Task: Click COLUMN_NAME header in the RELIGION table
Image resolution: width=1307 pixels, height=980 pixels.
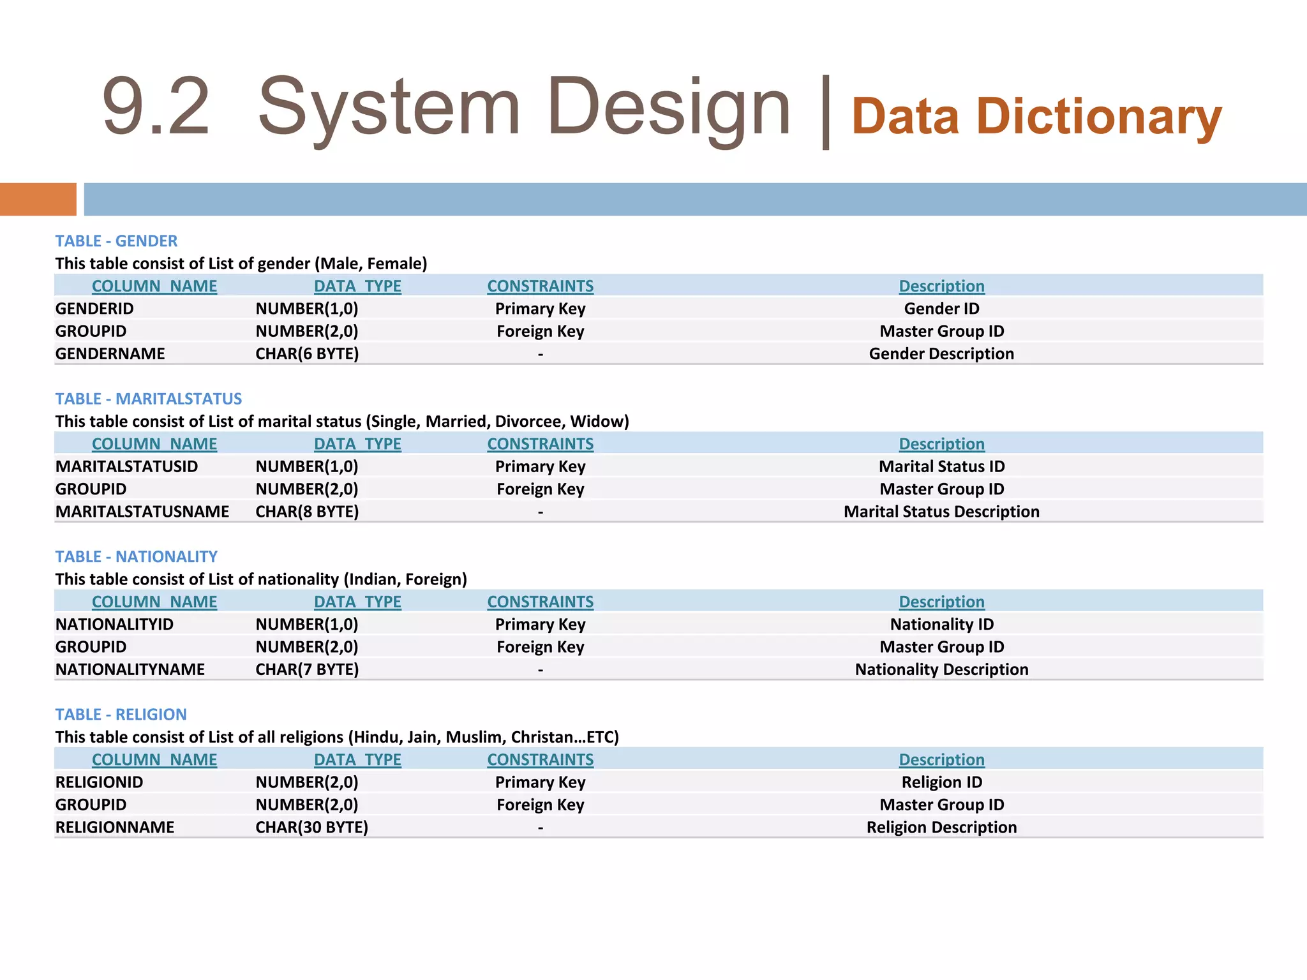Action: pos(154,759)
